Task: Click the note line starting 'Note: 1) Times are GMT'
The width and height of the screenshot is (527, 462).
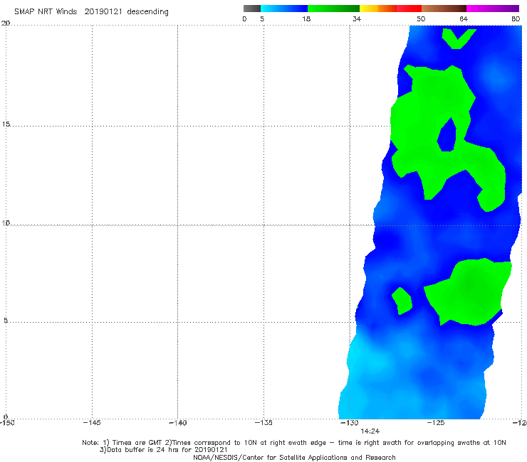Action: [x=294, y=443]
